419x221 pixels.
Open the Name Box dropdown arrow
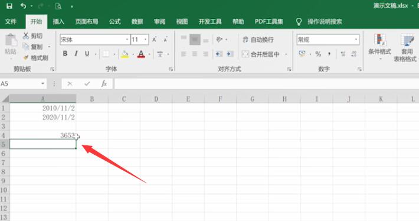(x=42, y=84)
